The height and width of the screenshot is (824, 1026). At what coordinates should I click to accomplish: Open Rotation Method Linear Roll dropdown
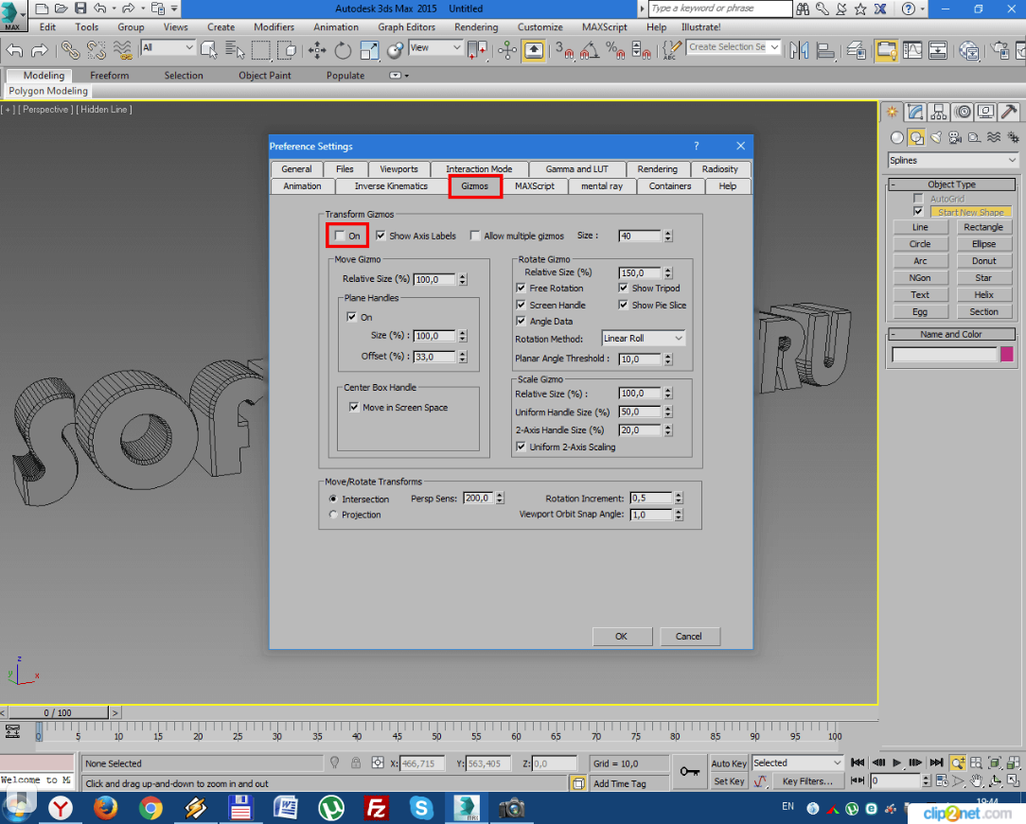pyautogui.click(x=644, y=338)
